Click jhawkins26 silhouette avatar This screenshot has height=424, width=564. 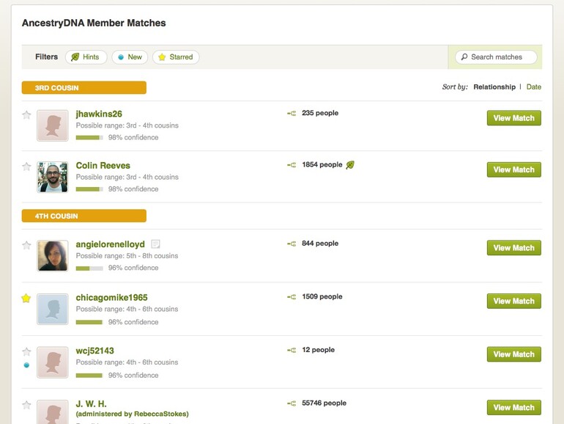53,125
